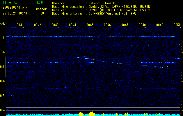The width and height of the screenshot is (183, 116).
Task: Click the 0042 time axis label
Action: 38,25
